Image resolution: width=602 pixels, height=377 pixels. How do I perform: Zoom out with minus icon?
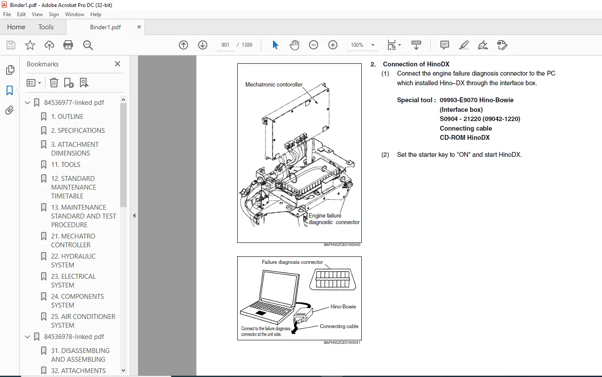[314, 45]
